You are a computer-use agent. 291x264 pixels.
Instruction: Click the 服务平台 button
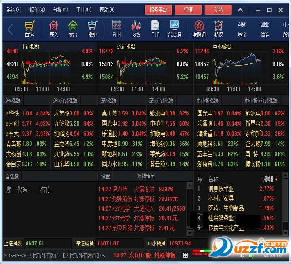[158, 10]
